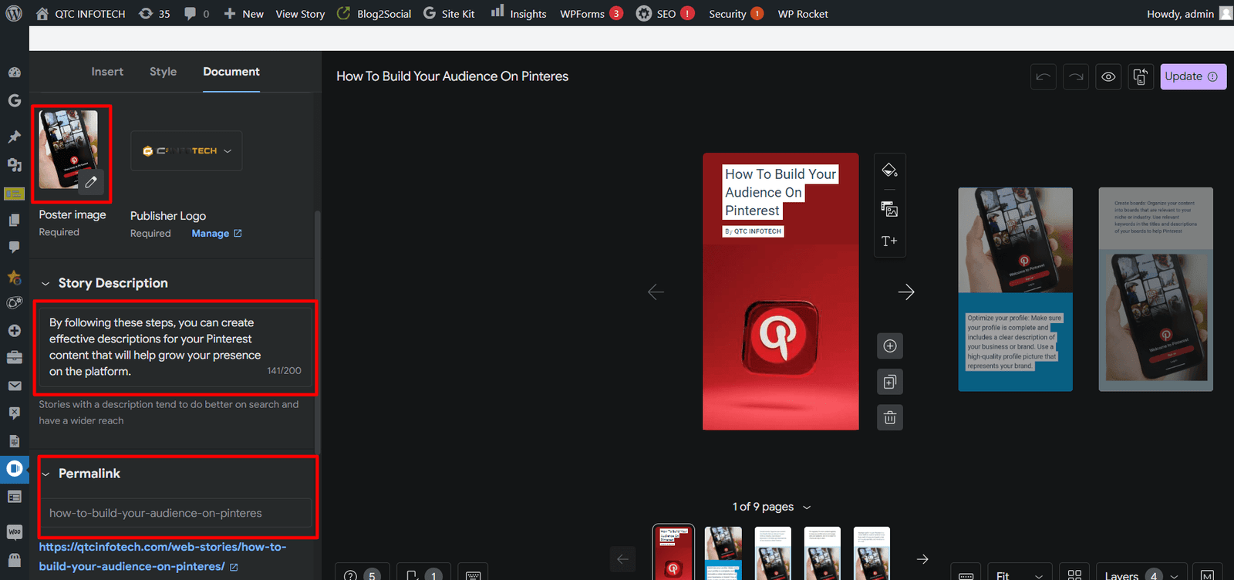Select the third page thumbnail in carousel

click(773, 553)
